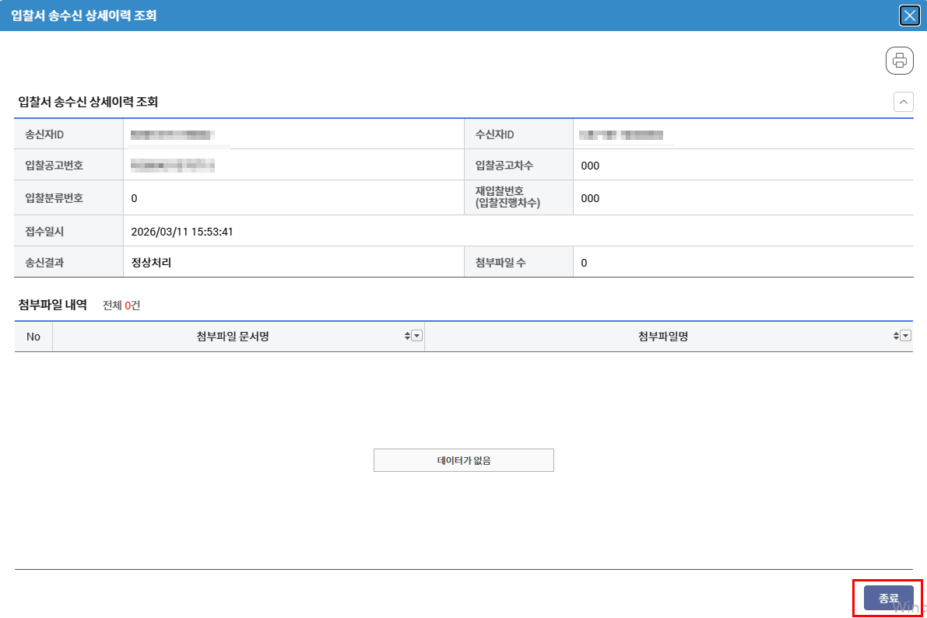Click the 입찰분류번호 label
927x618 pixels.
54,197
